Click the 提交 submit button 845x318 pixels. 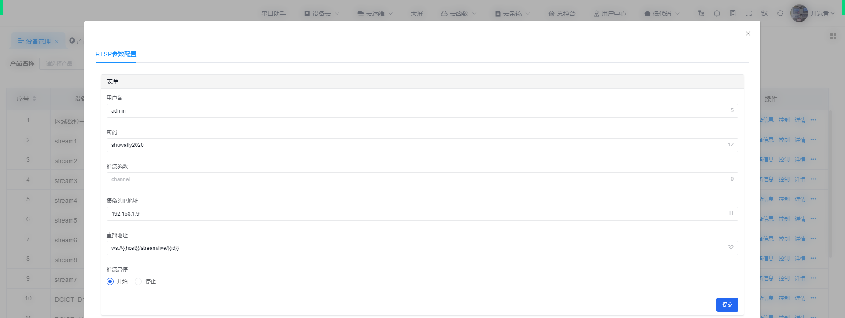tap(727, 305)
